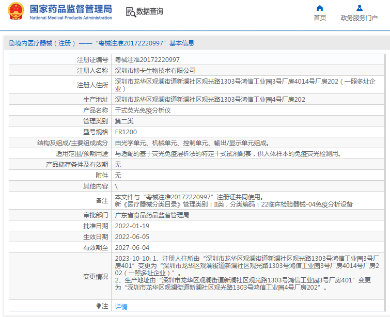
Task: Click the 变更情况 row label
Action: pos(96,277)
